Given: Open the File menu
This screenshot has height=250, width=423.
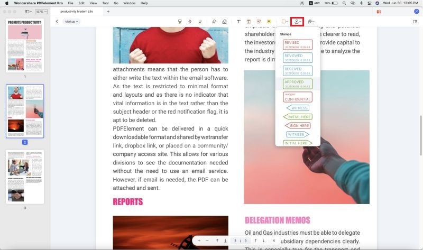Looking at the screenshot, I should [71, 3].
